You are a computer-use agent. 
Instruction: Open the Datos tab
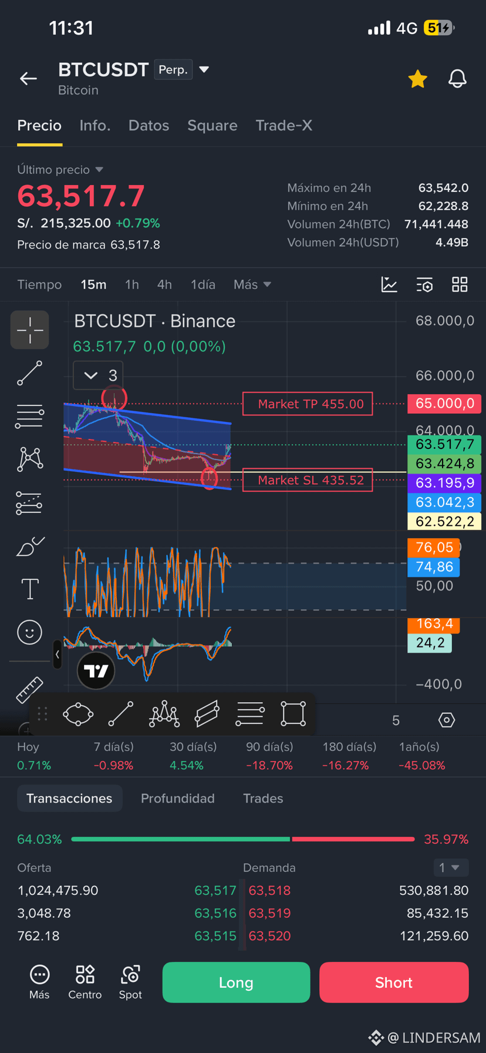tap(148, 125)
